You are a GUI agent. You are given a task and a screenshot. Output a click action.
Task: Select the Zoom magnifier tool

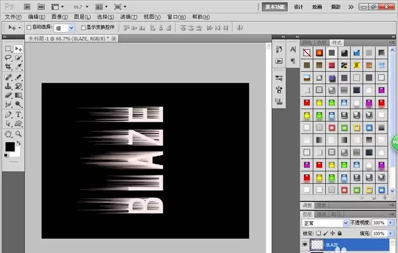[18, 134]
